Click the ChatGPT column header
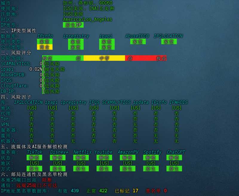Viewport: 239px width, 196px height. click(x=176, y=152)
